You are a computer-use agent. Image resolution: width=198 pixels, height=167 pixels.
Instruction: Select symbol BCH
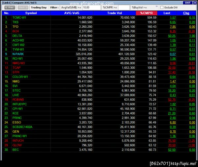[x=16, y=31]
